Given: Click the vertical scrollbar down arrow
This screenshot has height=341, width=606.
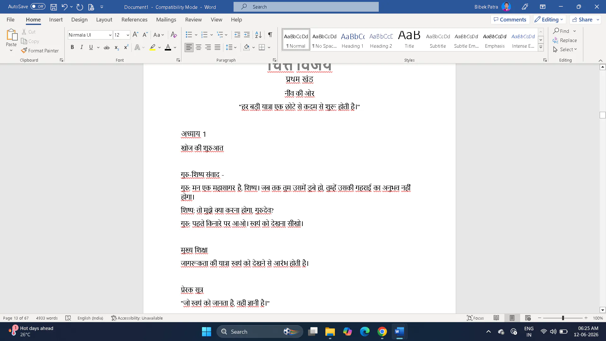Looking at the screenshot, I should tap(603, 310).
